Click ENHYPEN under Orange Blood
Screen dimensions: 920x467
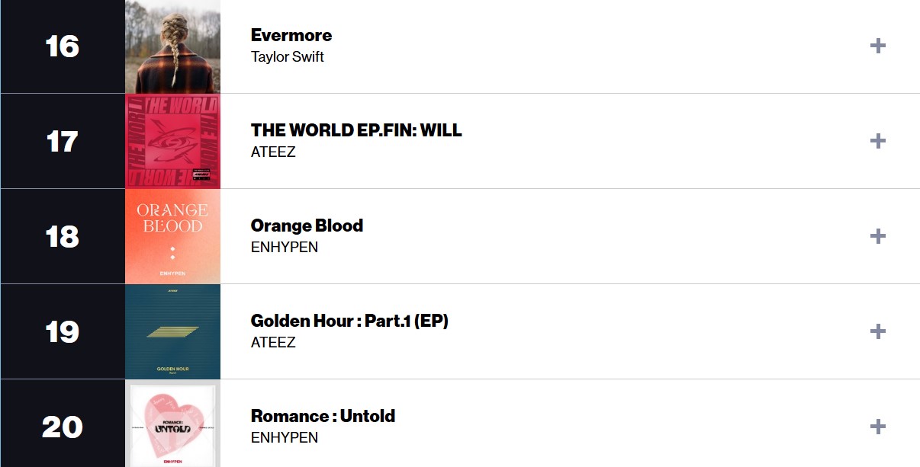pyautogui.click(x=285, y=248)
